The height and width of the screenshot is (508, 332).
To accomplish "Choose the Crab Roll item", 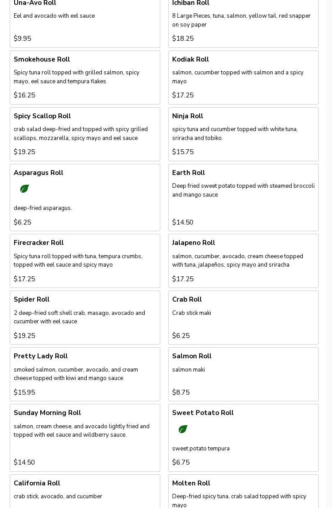I will point(243,318).
